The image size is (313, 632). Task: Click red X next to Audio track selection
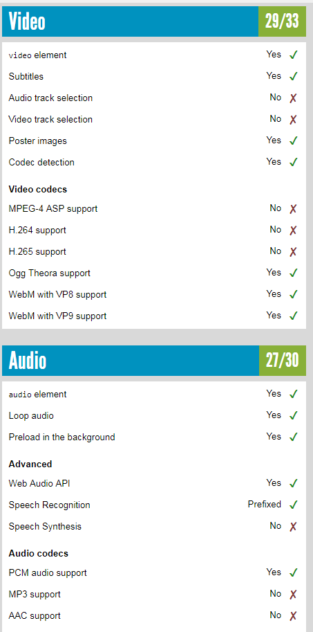click(x=293, y=98)
